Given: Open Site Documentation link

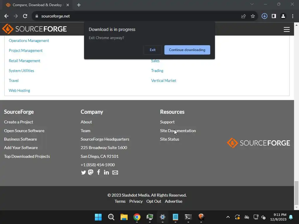Looking at the screenshot, I should click(178, 131).
